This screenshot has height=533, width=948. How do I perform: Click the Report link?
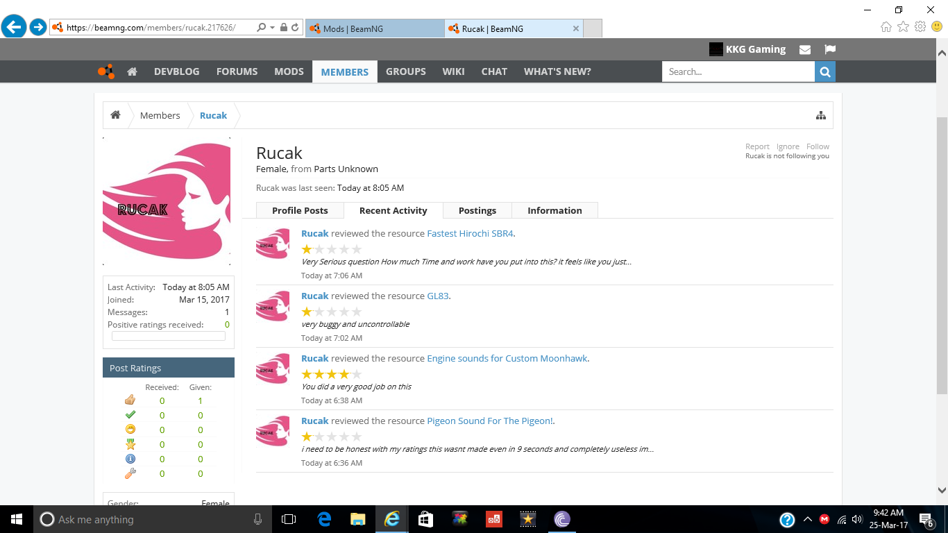[757, 146]
